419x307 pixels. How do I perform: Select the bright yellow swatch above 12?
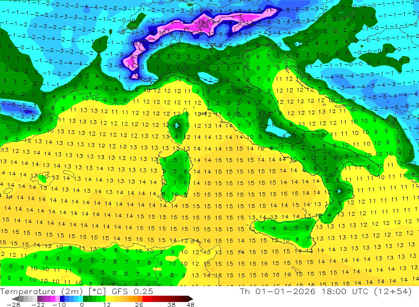pos(108,299)
